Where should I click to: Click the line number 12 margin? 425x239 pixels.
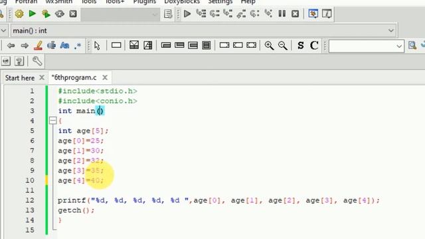tap(30, 200)
